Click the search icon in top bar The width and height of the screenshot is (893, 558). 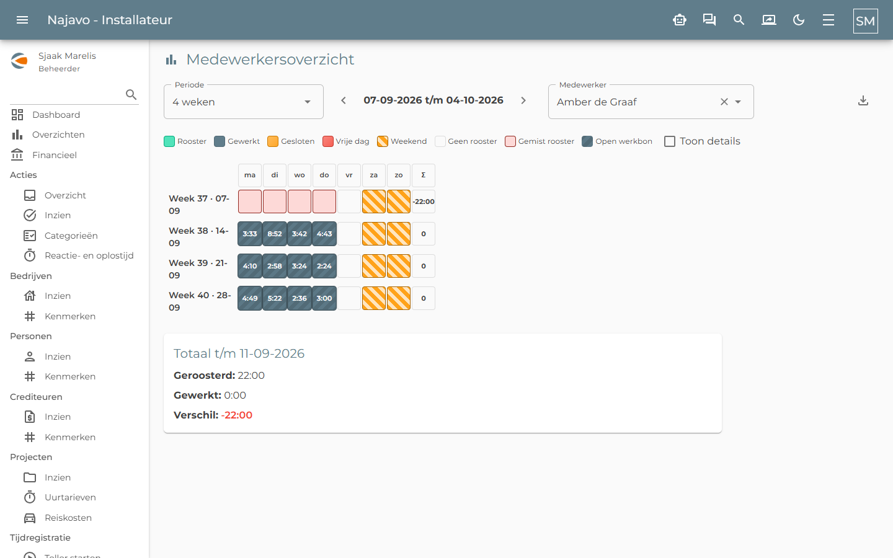click(739, 20)
